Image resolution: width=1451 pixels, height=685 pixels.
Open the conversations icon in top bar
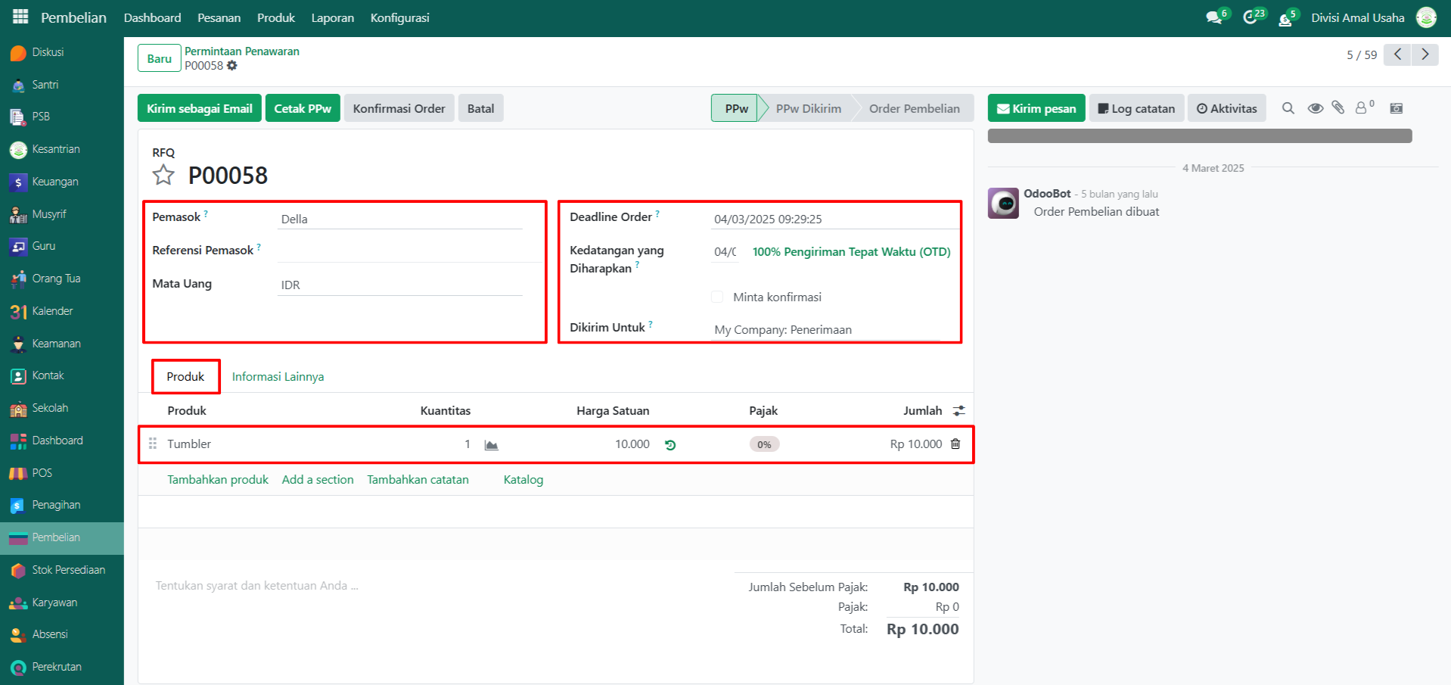pos(1214,17)
